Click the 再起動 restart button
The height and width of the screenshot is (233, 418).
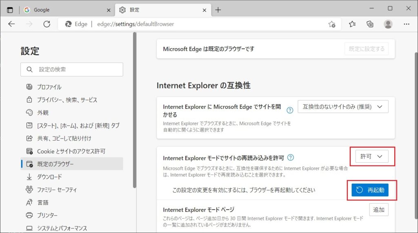coord(370,190)
